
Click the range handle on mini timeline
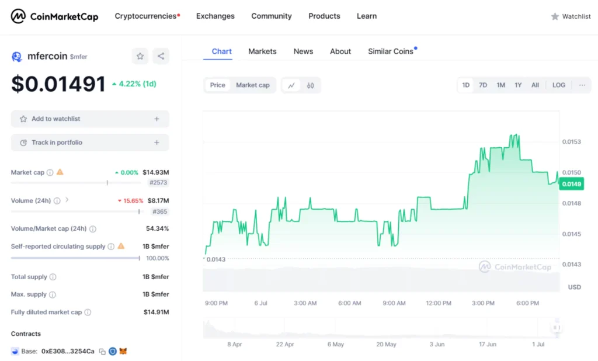(557, 328)
